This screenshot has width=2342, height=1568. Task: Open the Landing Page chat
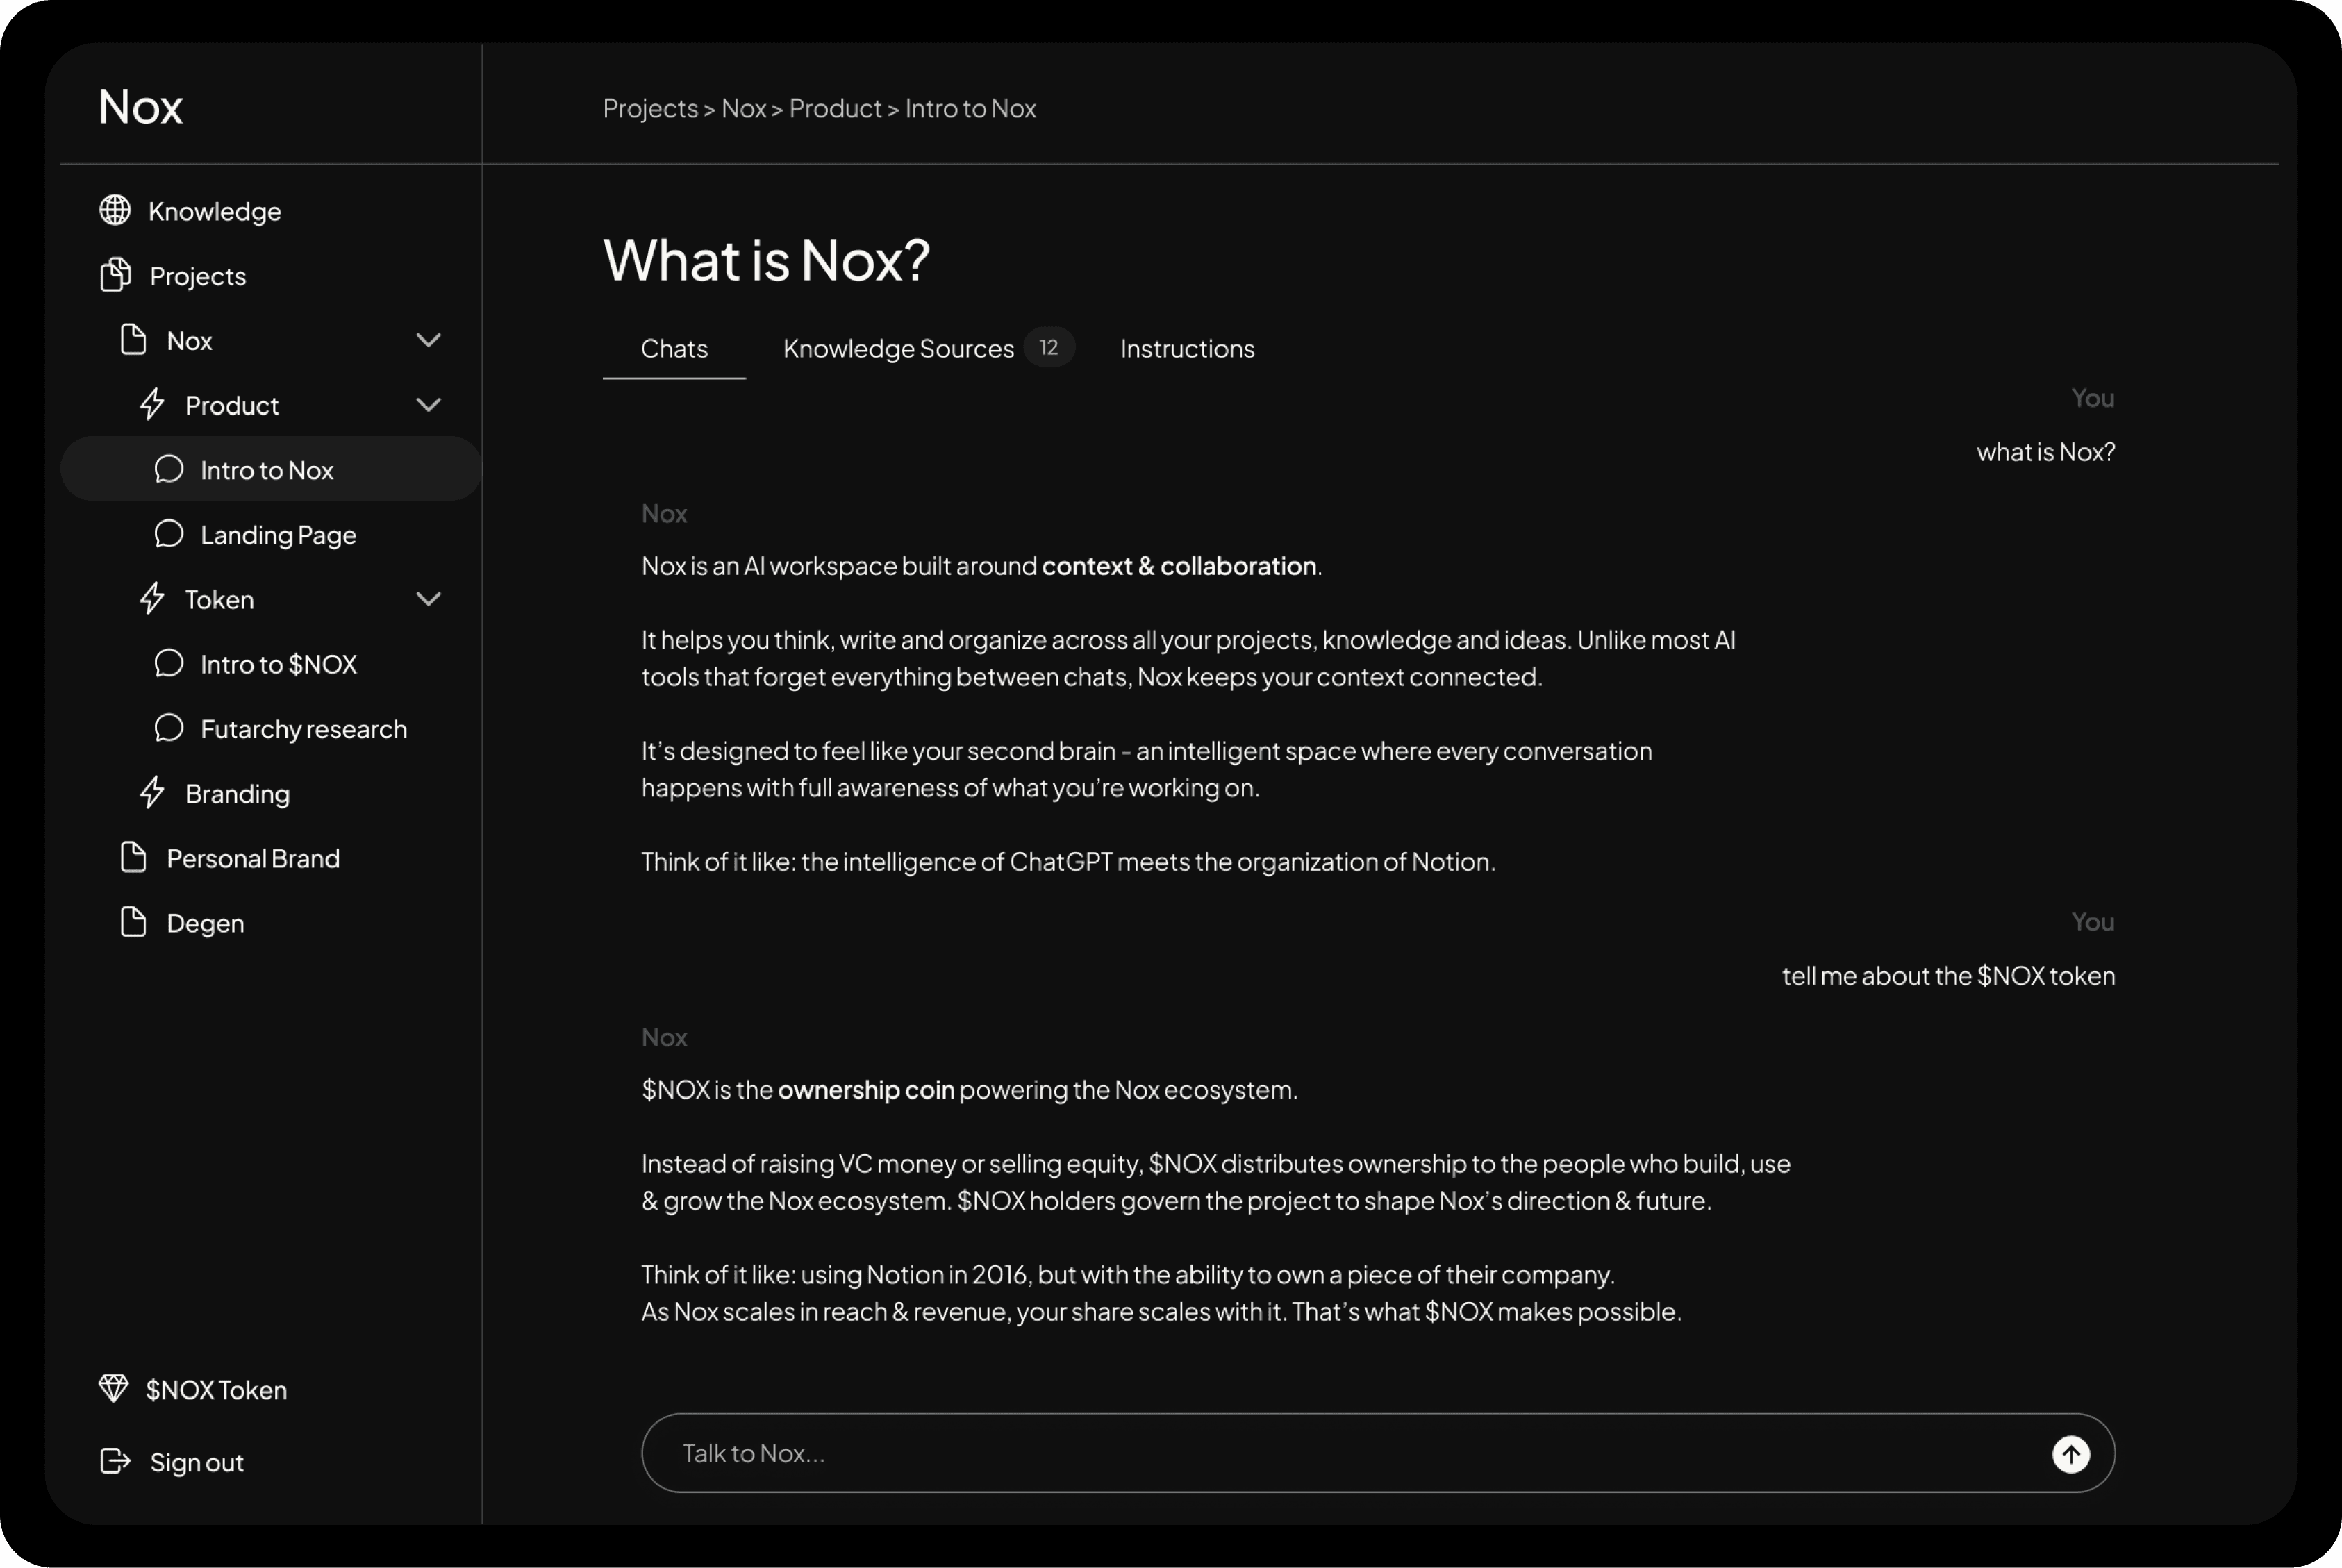click(x=278, y=534)
